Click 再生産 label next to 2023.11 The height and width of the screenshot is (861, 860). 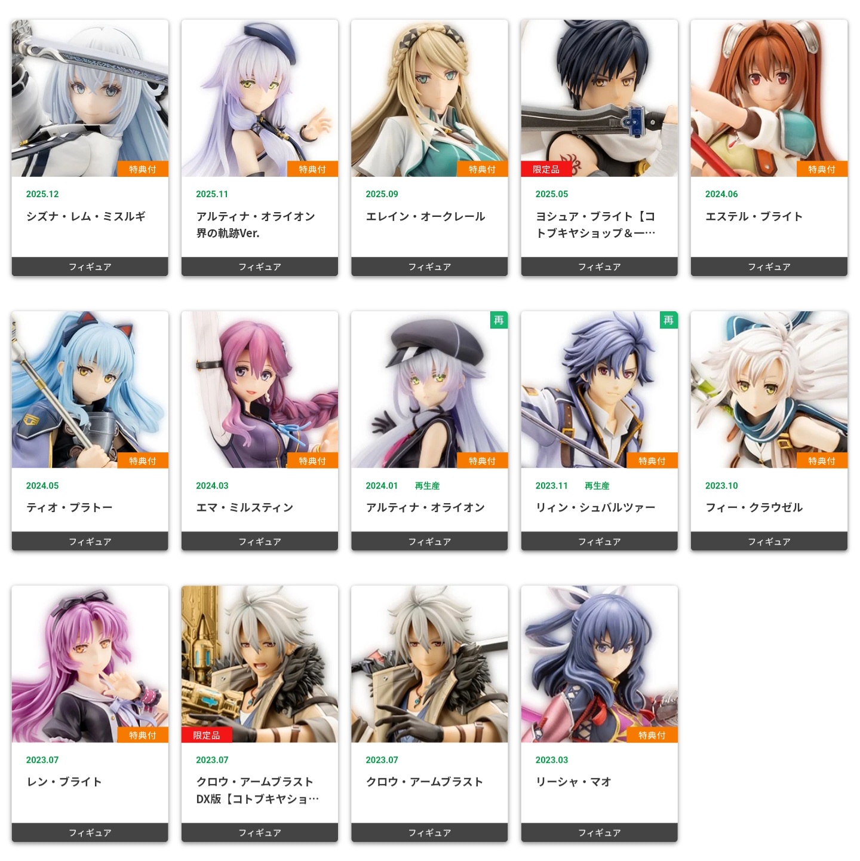pos(597,486)
